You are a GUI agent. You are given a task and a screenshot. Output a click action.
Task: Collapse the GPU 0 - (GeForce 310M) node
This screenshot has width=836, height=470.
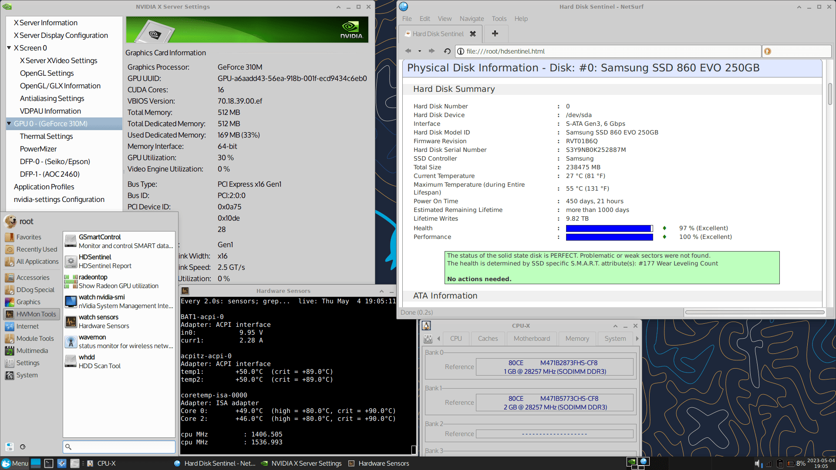pyautogui.click(x=9, y=124)
